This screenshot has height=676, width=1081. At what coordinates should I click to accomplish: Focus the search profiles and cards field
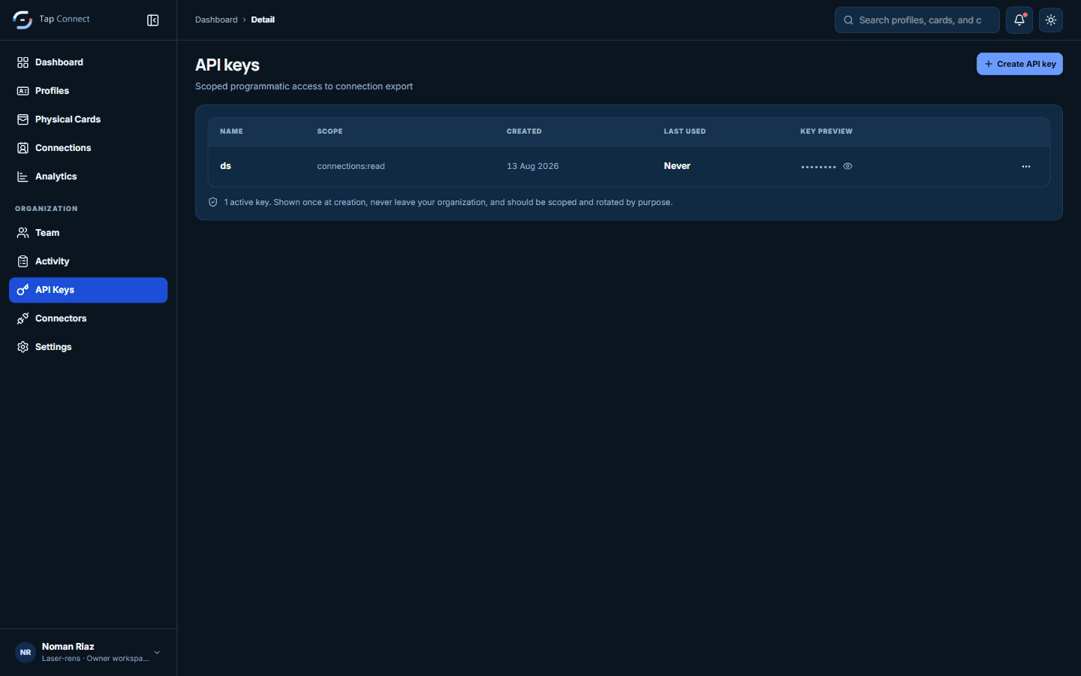917,20
